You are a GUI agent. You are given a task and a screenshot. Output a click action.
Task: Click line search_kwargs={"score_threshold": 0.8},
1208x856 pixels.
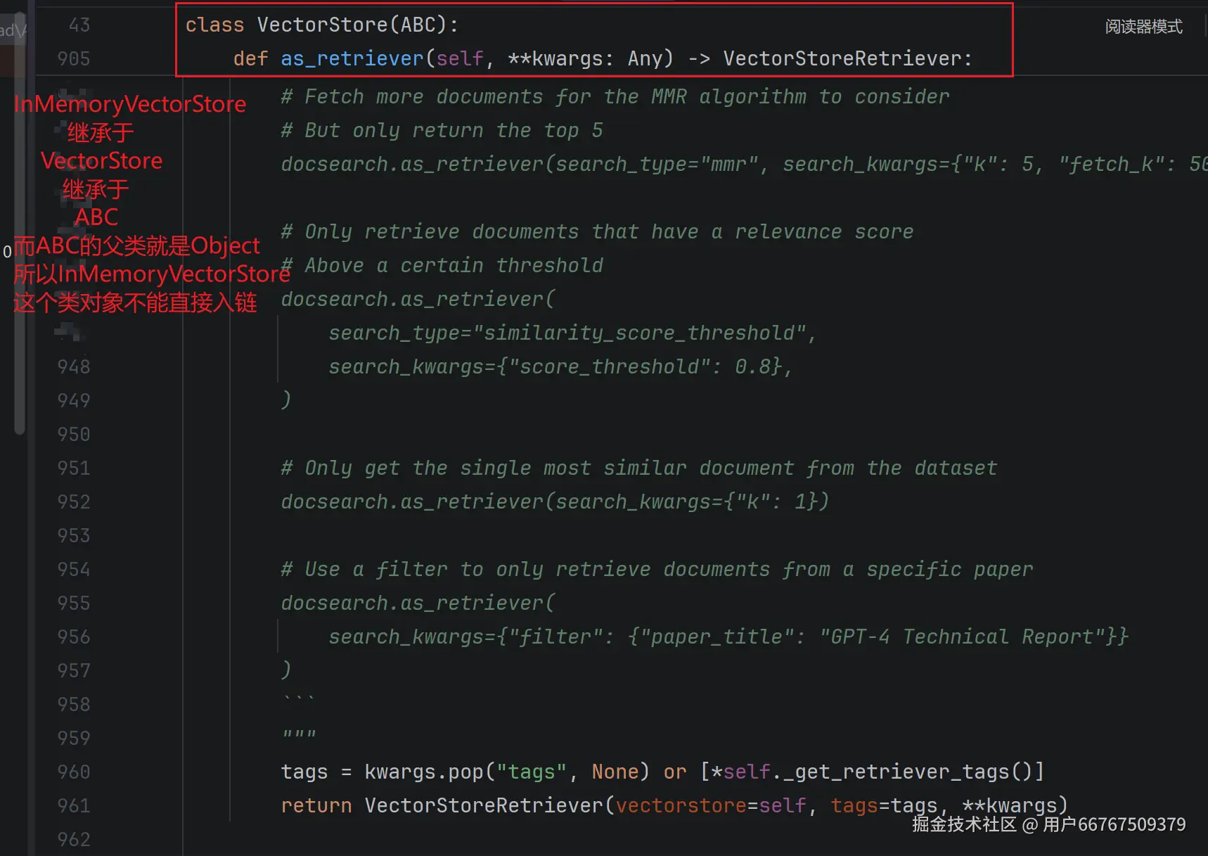(x=560, y=366)
